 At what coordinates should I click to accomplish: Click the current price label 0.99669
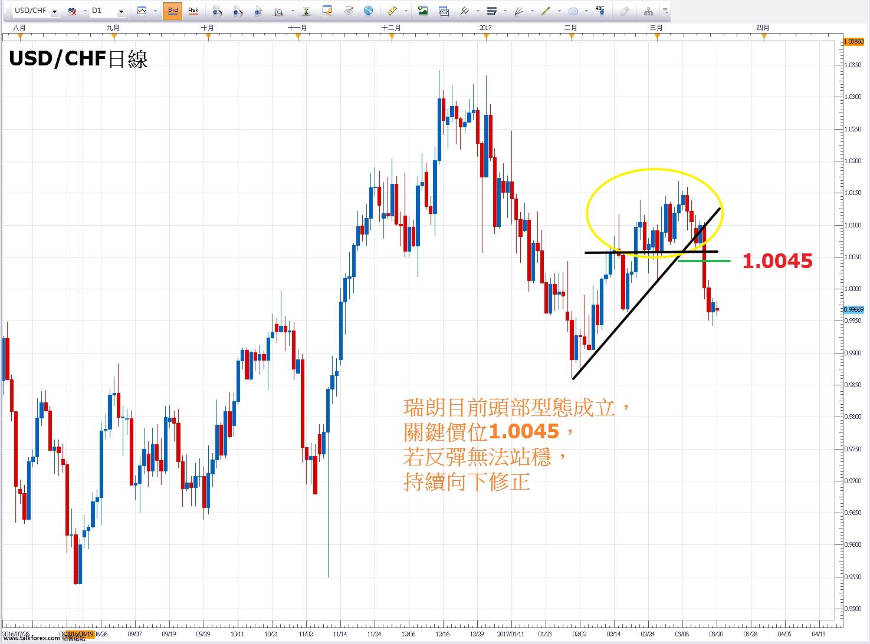[853, 309]
